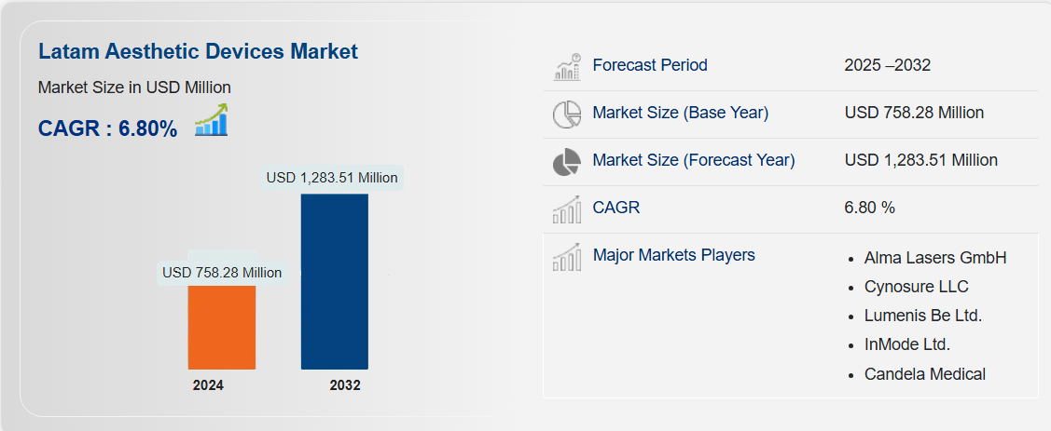
Task: Click the 2025 –2032 forecast value
Action: 887,65
